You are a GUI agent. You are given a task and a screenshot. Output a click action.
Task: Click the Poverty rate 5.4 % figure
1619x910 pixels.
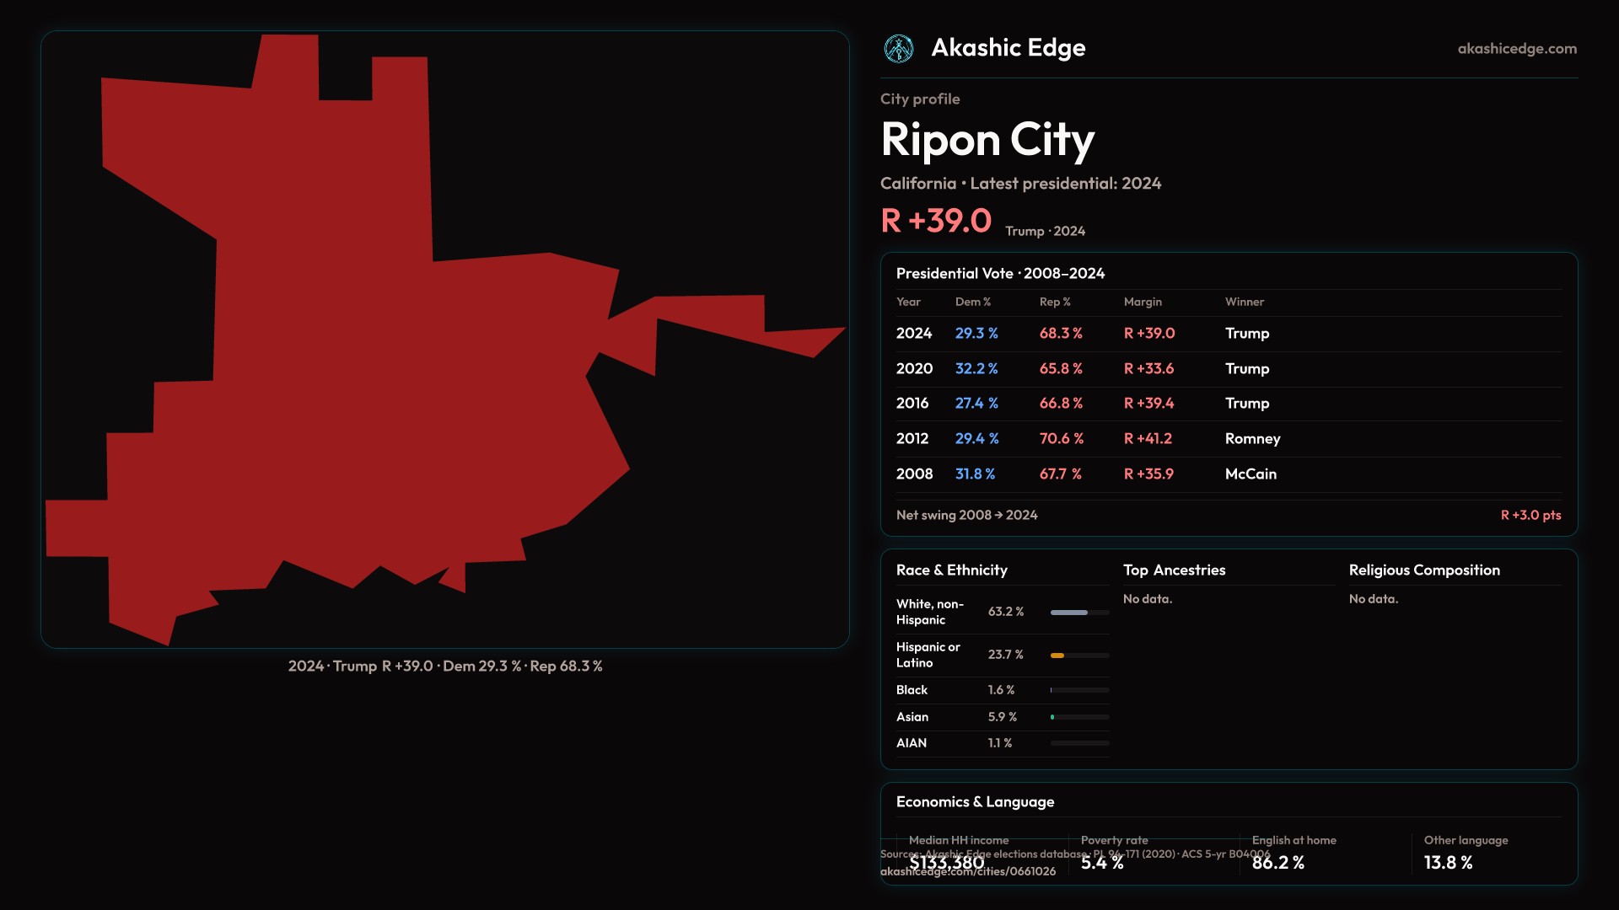(1101, 863)
